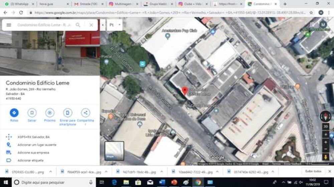The image size is (334, 187).
Task: Click the Próximo nearby icon
Action: click(50, 113)
